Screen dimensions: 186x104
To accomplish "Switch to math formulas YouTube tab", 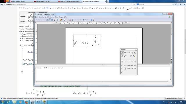I will click(x=46, y=1).
